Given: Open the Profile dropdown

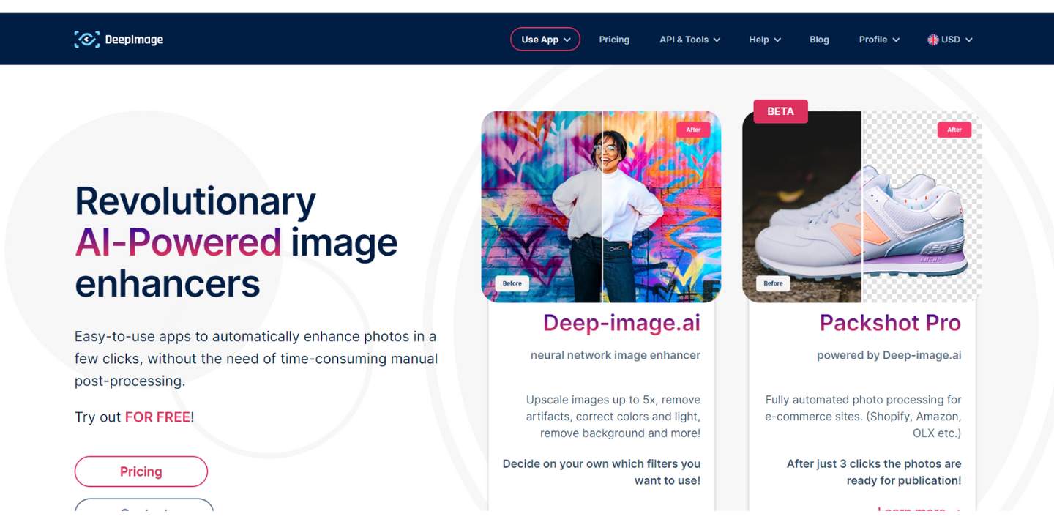Looking at the screenshot, I should click(879, 40).
